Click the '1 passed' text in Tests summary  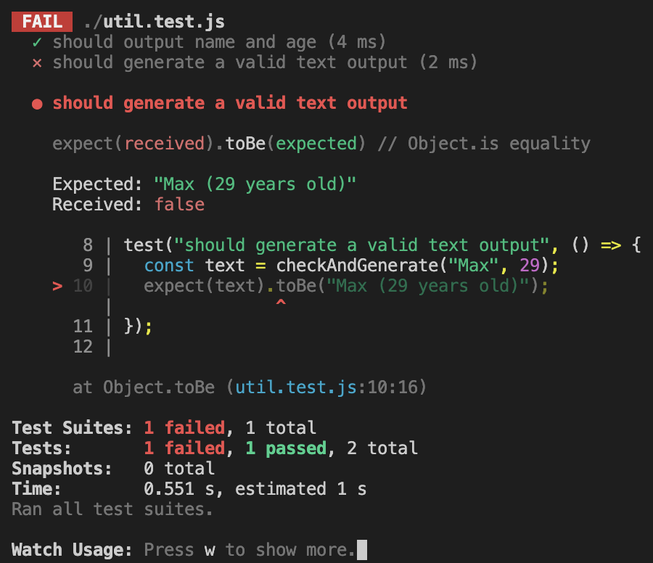pos(286,448)
